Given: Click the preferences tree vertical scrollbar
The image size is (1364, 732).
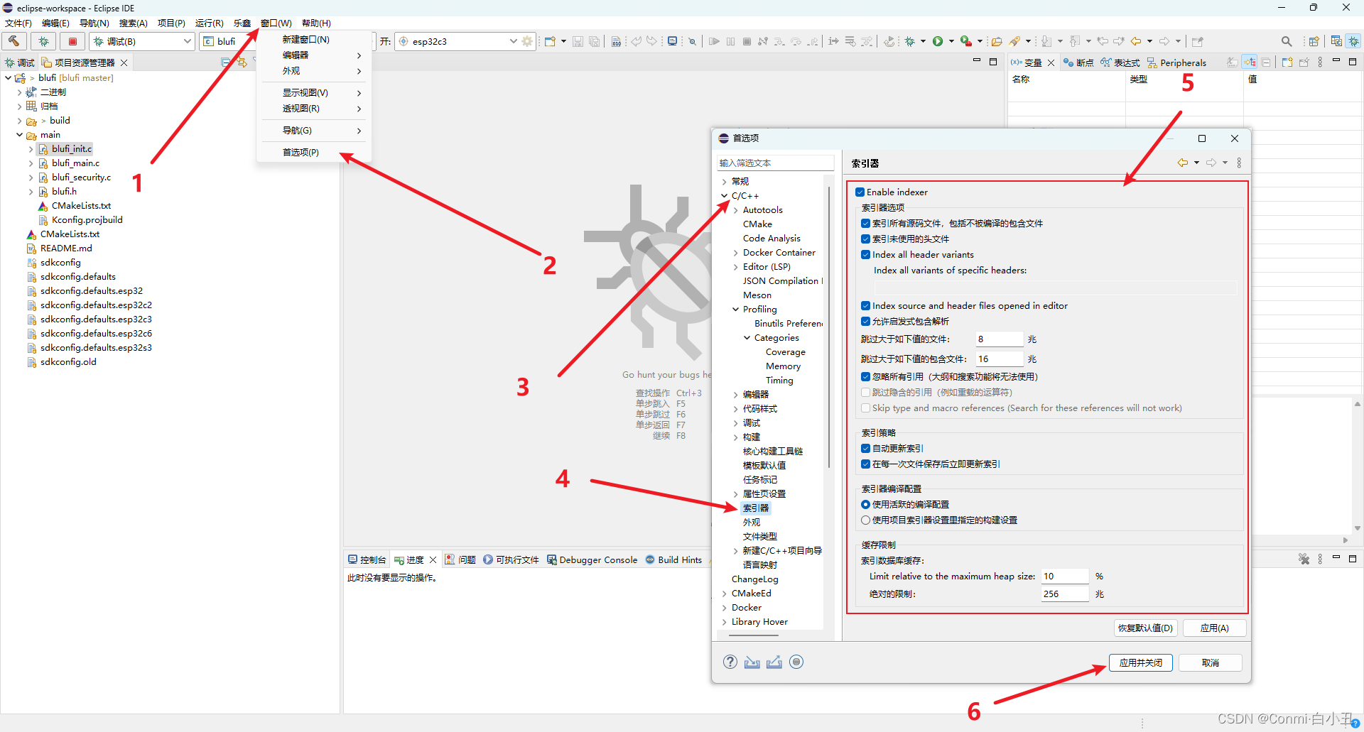Looking at the screenshot, I should [828, 327].
